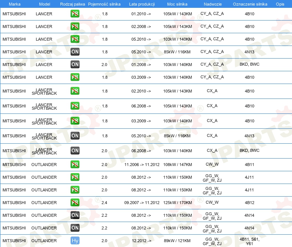Click ON diesel icon for Lancer 2.0 BKD, BWC
Image resolution: width=292 pixels, height=247 pixels.
[x=75, y=65]
